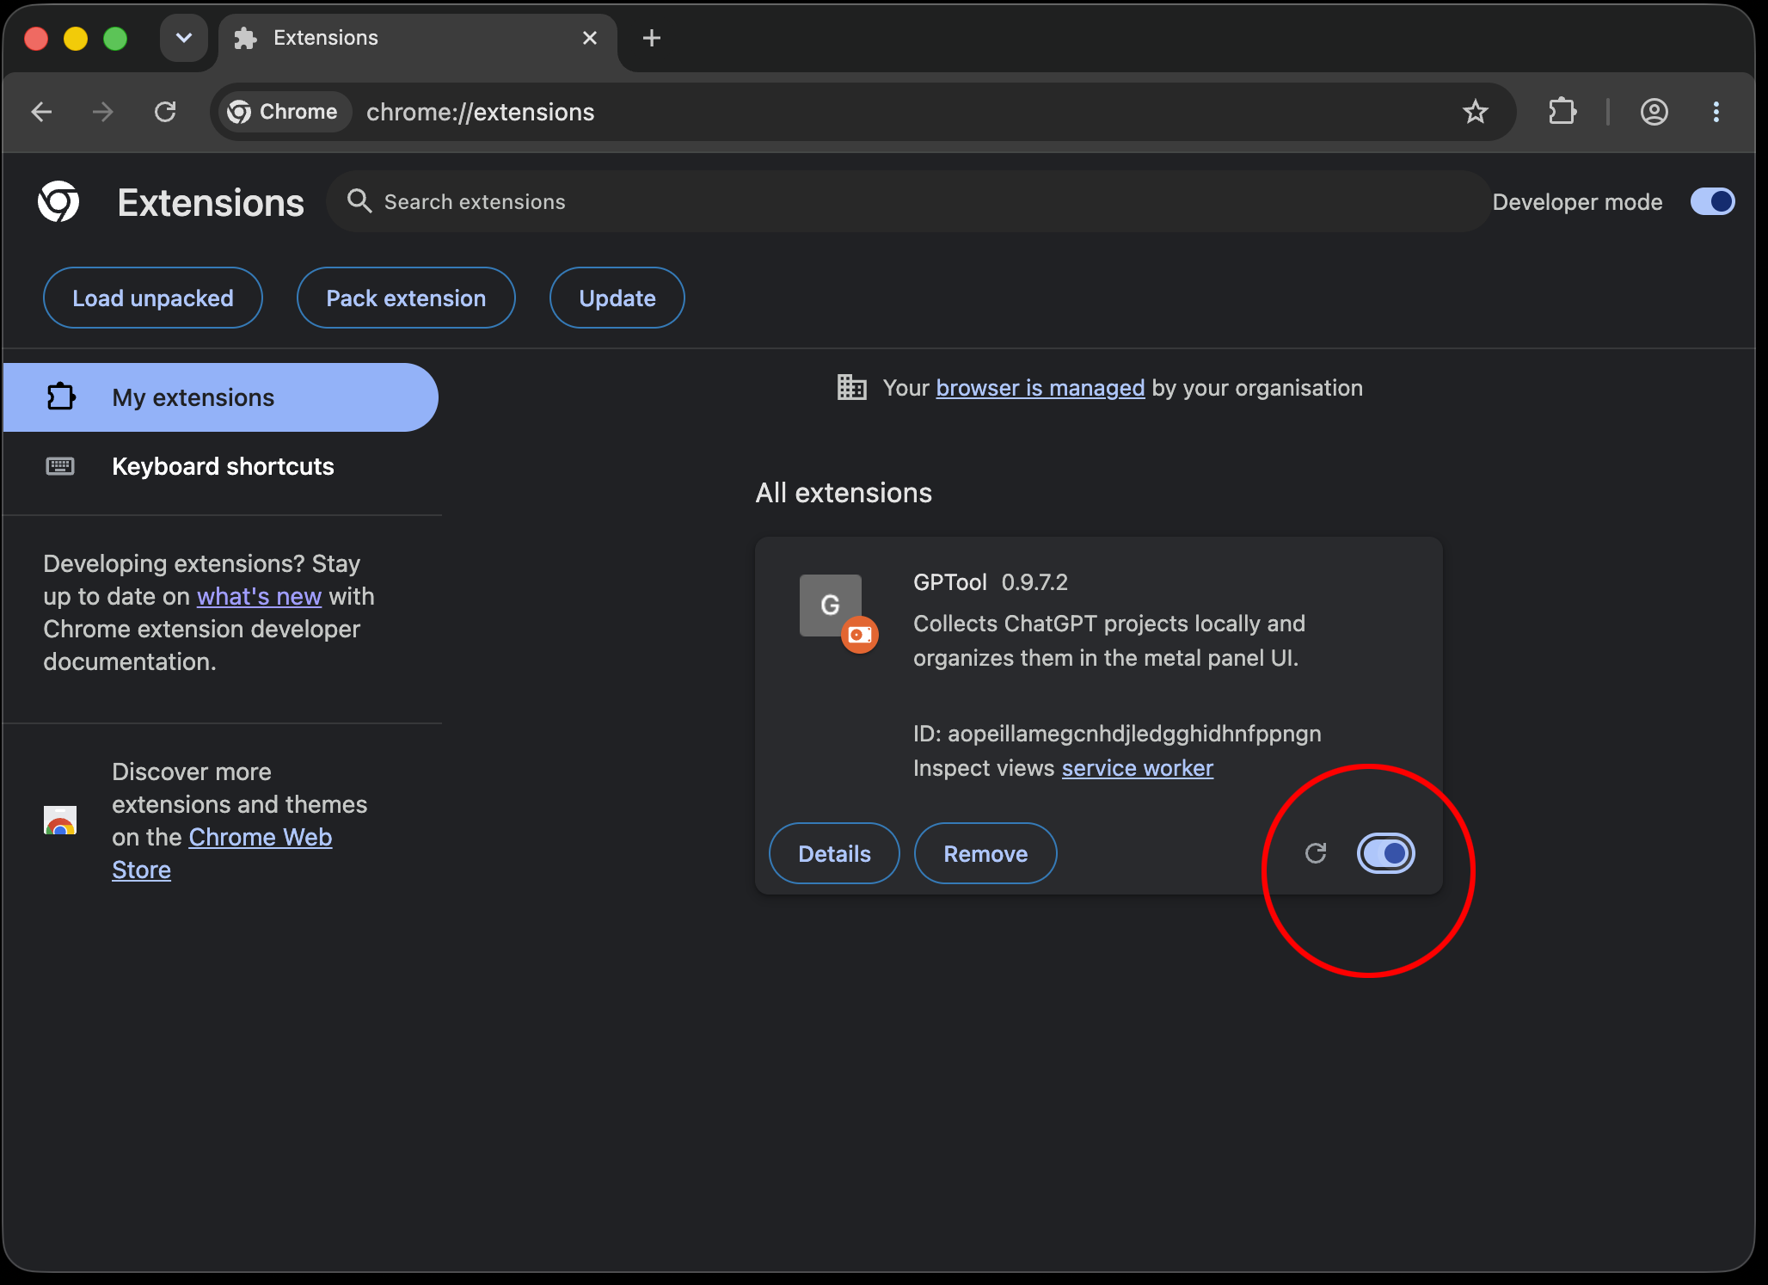Click the GPTool version 0.9.7.2 text
The height and width of the screenshot is (1285, 1768).
coord(1034,582)
